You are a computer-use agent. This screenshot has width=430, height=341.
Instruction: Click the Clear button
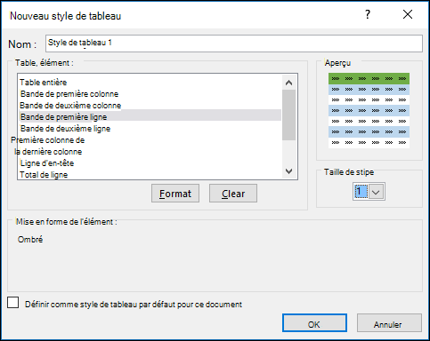(x=233, y=194)
